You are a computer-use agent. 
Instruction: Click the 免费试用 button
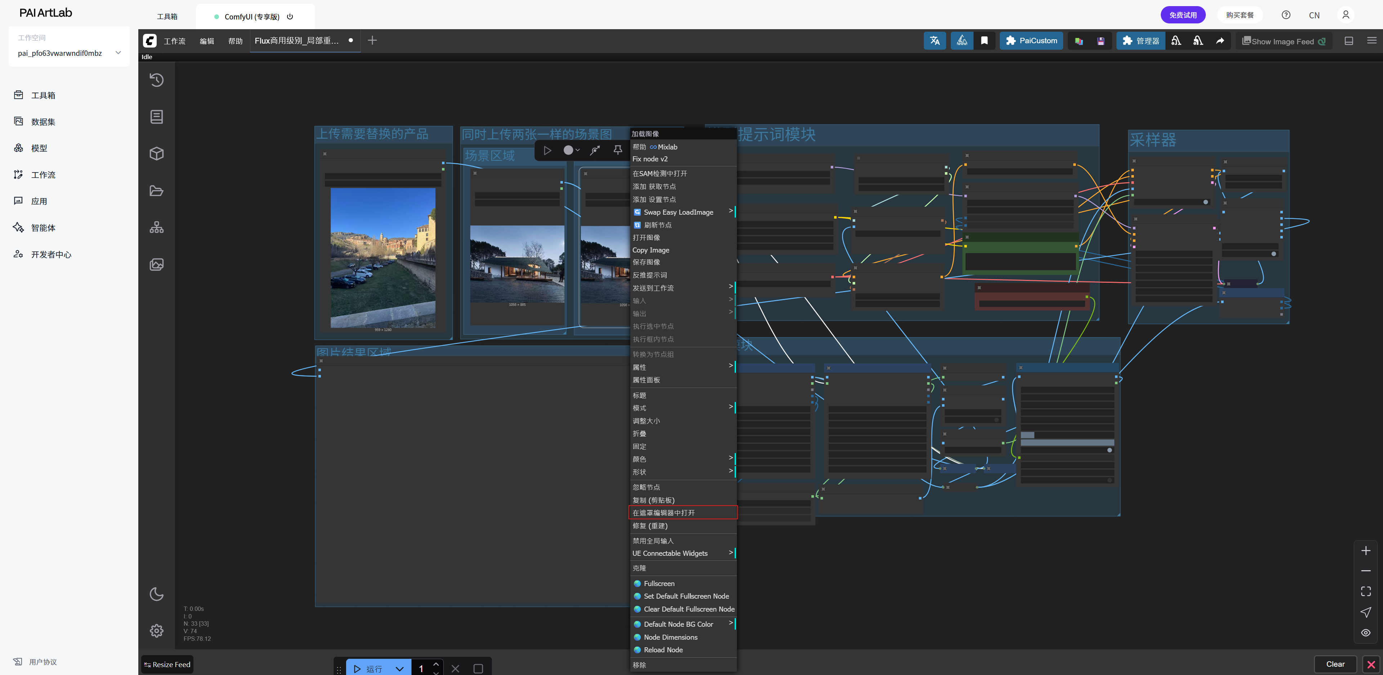pyautogui.click(x=1183, y=15)
